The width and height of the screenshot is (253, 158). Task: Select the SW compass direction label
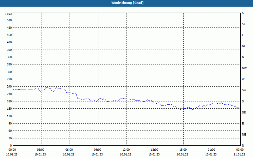click(244, 90)
